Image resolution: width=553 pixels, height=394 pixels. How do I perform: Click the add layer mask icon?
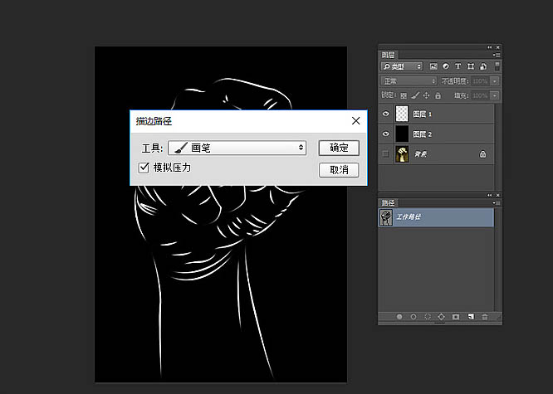click(455, 316)
